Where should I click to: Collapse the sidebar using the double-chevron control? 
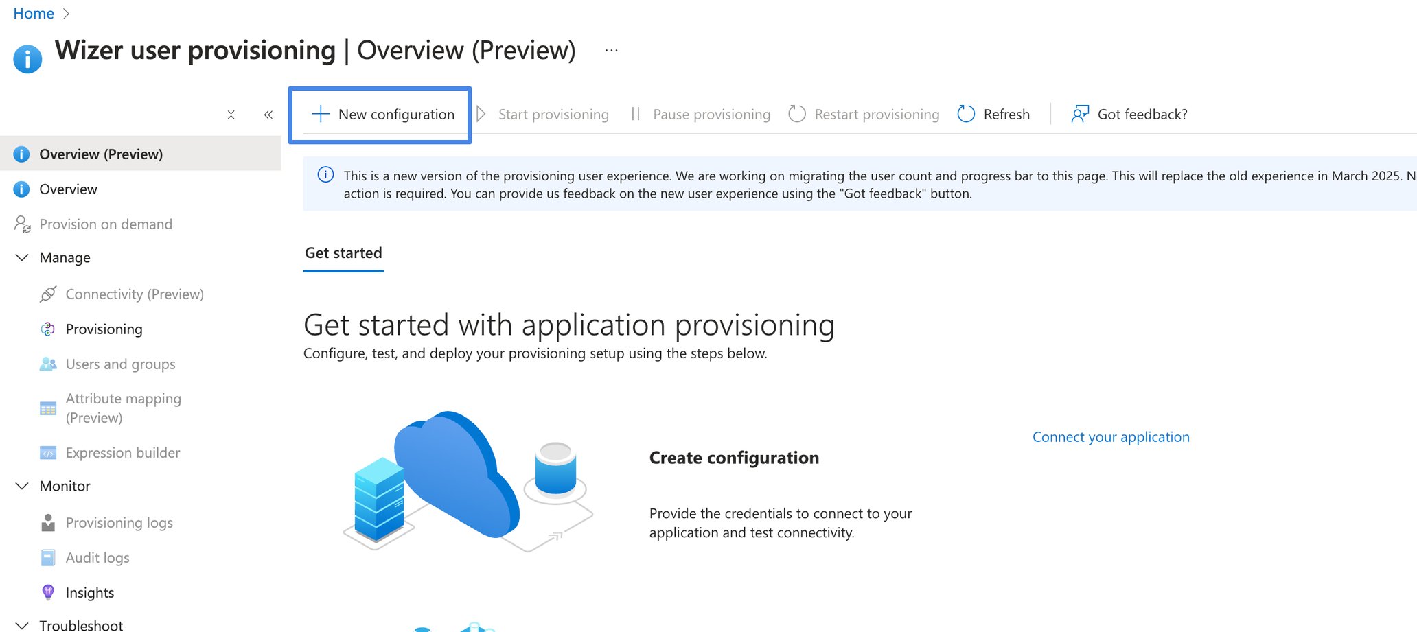click(x=268, y=114)
